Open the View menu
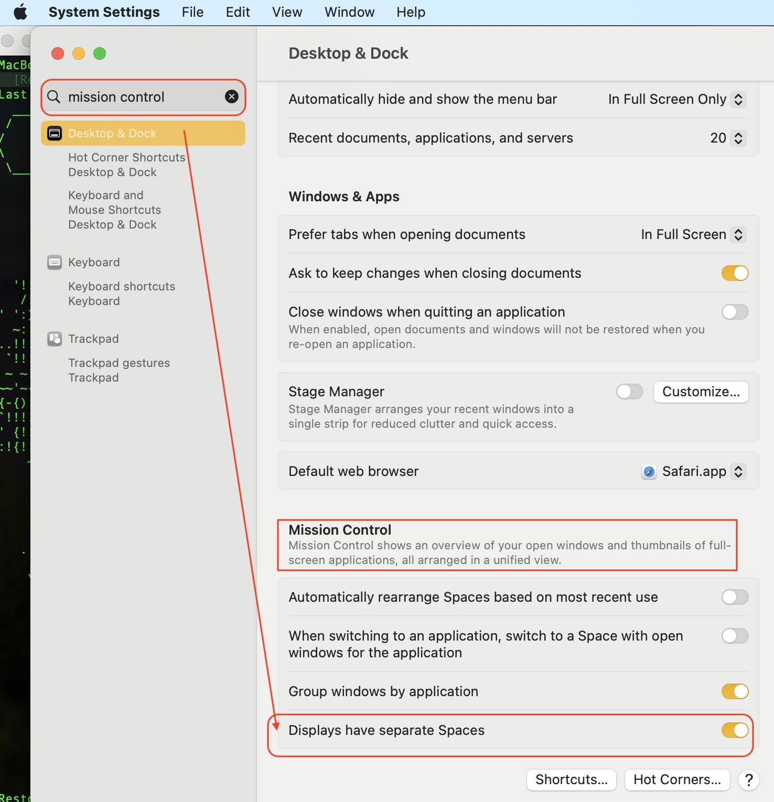774x802 pixels. pyautogui.click(x=287, y=12)
